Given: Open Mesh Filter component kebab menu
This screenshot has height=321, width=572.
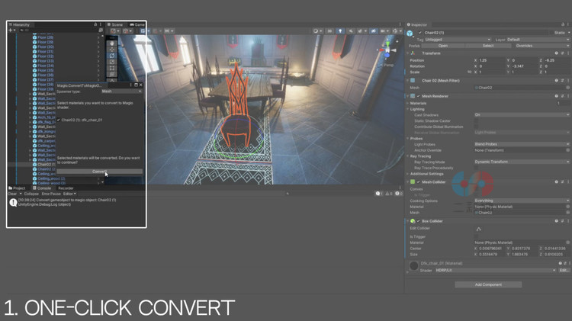Looking at the screenshot, I should (568, 80).
